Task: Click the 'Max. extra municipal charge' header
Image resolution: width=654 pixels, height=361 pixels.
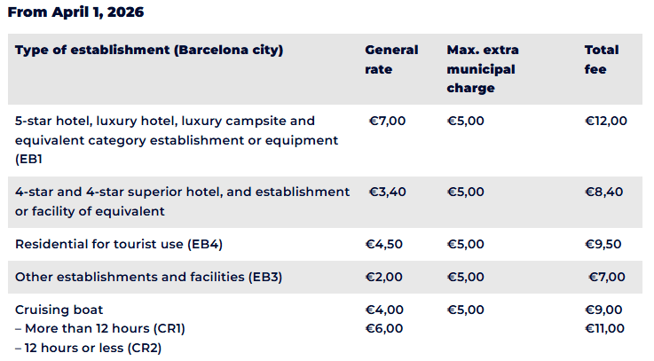Action: 483,69
